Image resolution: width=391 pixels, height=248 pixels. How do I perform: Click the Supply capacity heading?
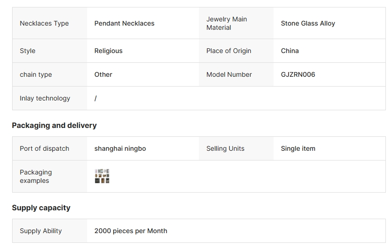[x=41, y=208]
